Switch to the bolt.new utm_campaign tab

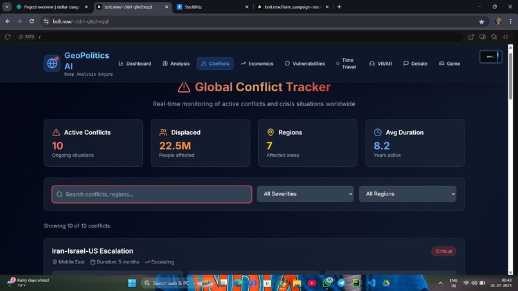point(292,6)
